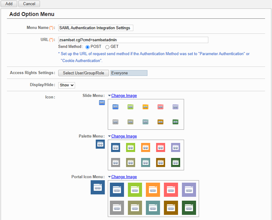Choose the brown Portal Icon Menu icon

[x=171, y=208]
